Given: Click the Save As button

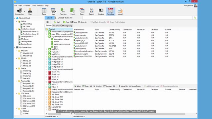Looking at the screenshot, I should pyautogui.click(x=82, y=22).
